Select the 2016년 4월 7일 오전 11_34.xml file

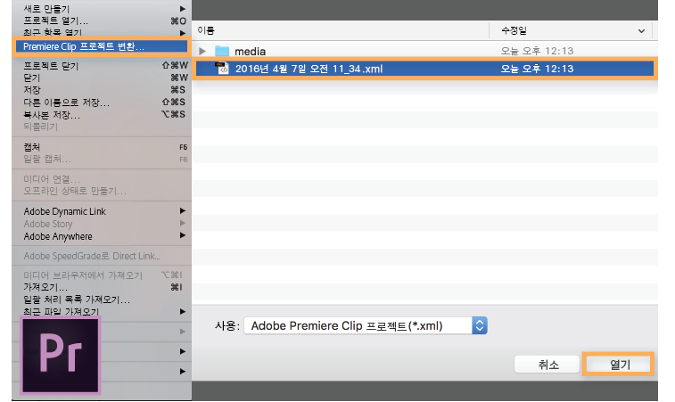point(425,69)
